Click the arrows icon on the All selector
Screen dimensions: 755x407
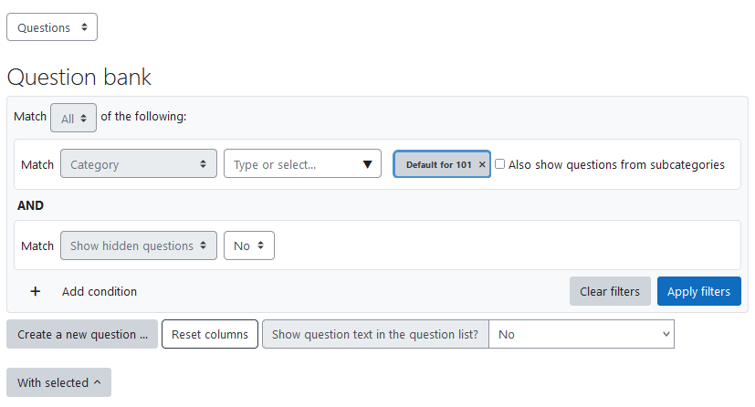tap(83, 119)
